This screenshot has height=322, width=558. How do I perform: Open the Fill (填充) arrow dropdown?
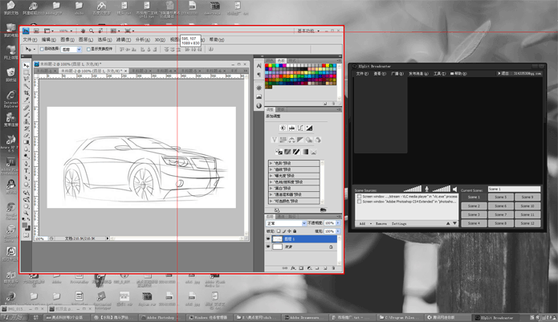(338, 231)
